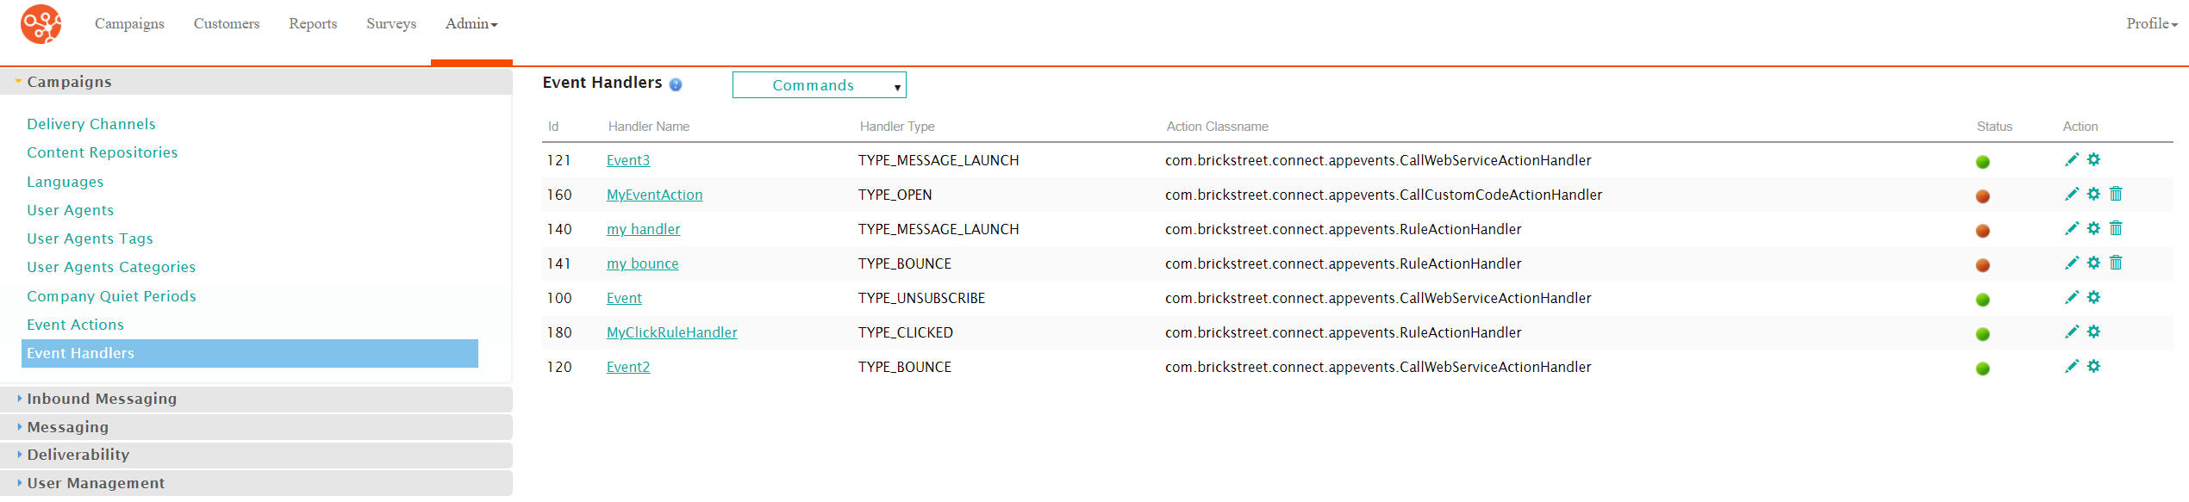
Task: Open gear settings for handler 100 Event
Action: (x=2094, y=297)
